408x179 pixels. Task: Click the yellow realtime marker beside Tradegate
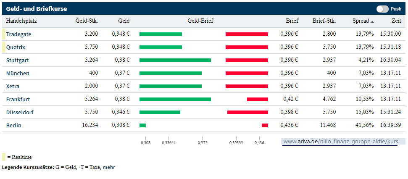pos(4,34)
